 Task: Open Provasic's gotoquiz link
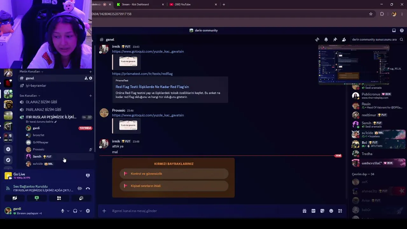pos(148,115)
